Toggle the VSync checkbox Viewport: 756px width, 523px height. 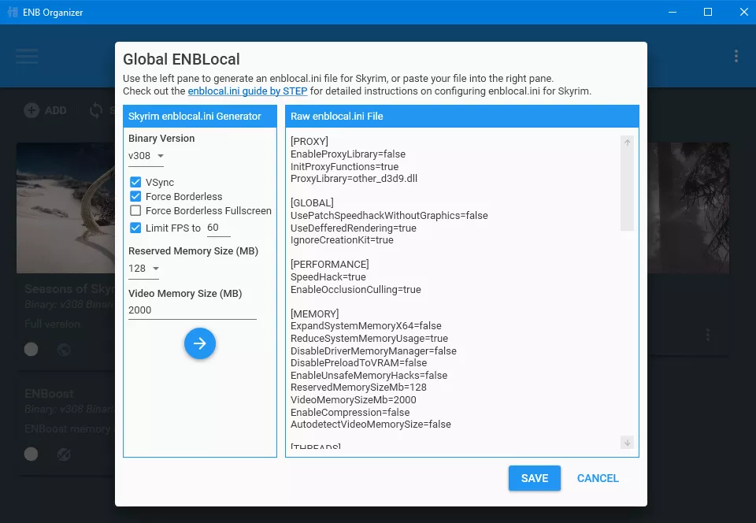coord(135,182)
